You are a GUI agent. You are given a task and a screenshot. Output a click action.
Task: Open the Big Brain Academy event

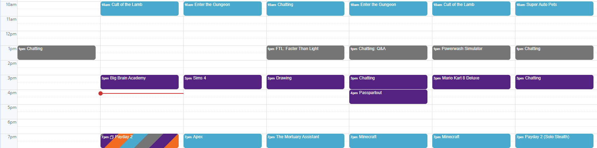coord(139,82)
